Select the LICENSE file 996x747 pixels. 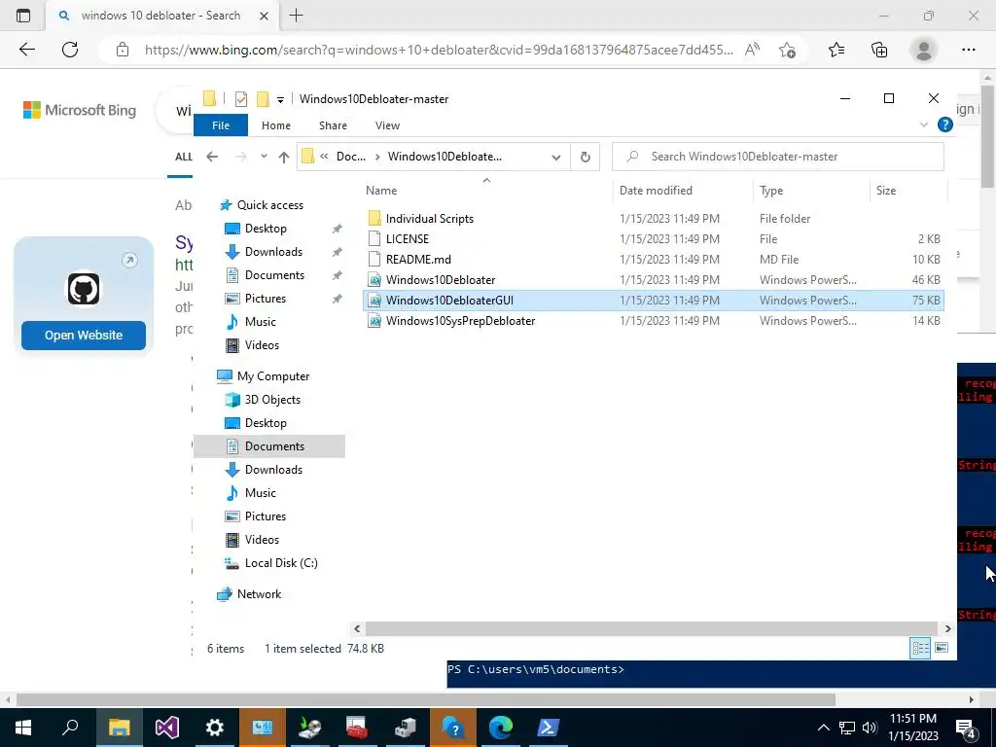tap(408, 239)
